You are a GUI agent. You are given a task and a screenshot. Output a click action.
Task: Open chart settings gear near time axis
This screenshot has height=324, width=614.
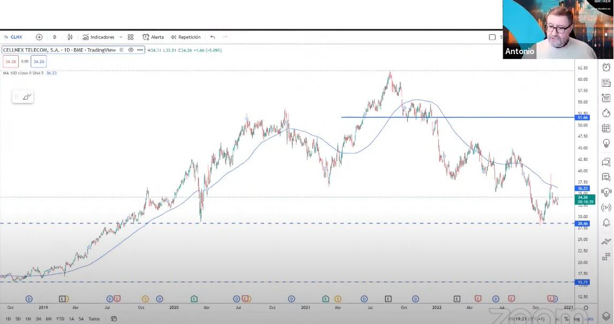pos(586,308)
